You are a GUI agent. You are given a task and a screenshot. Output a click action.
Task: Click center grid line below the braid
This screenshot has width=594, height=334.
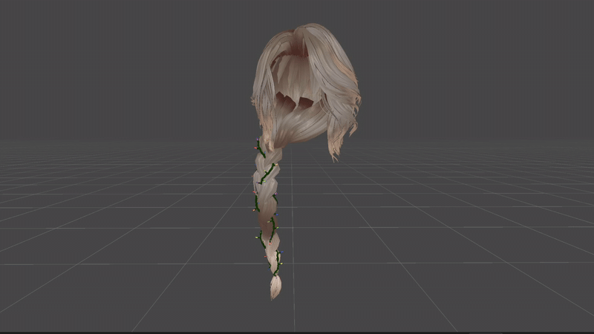click(x=294, y=312)
